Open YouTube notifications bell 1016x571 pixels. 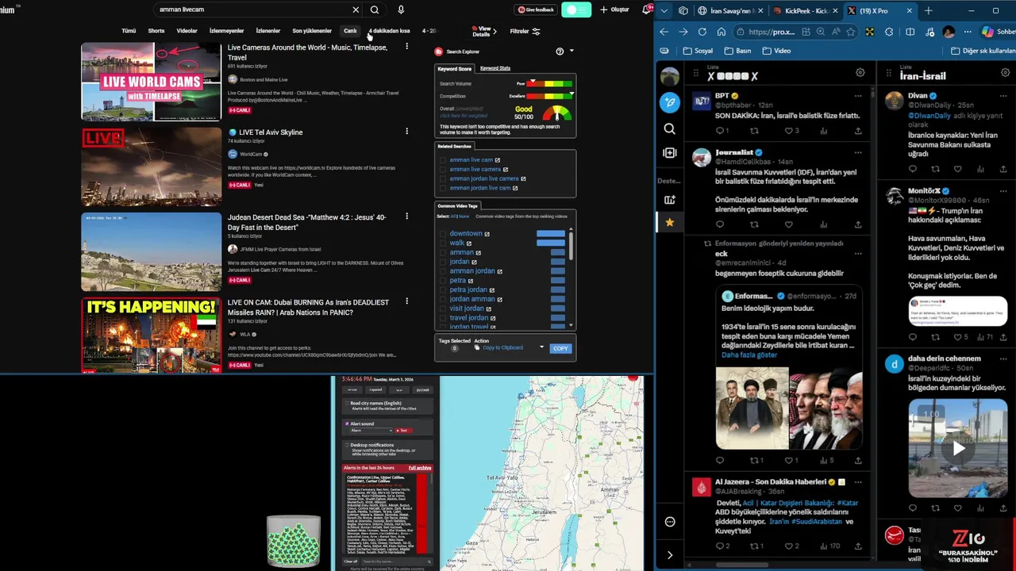pos(646,10)
